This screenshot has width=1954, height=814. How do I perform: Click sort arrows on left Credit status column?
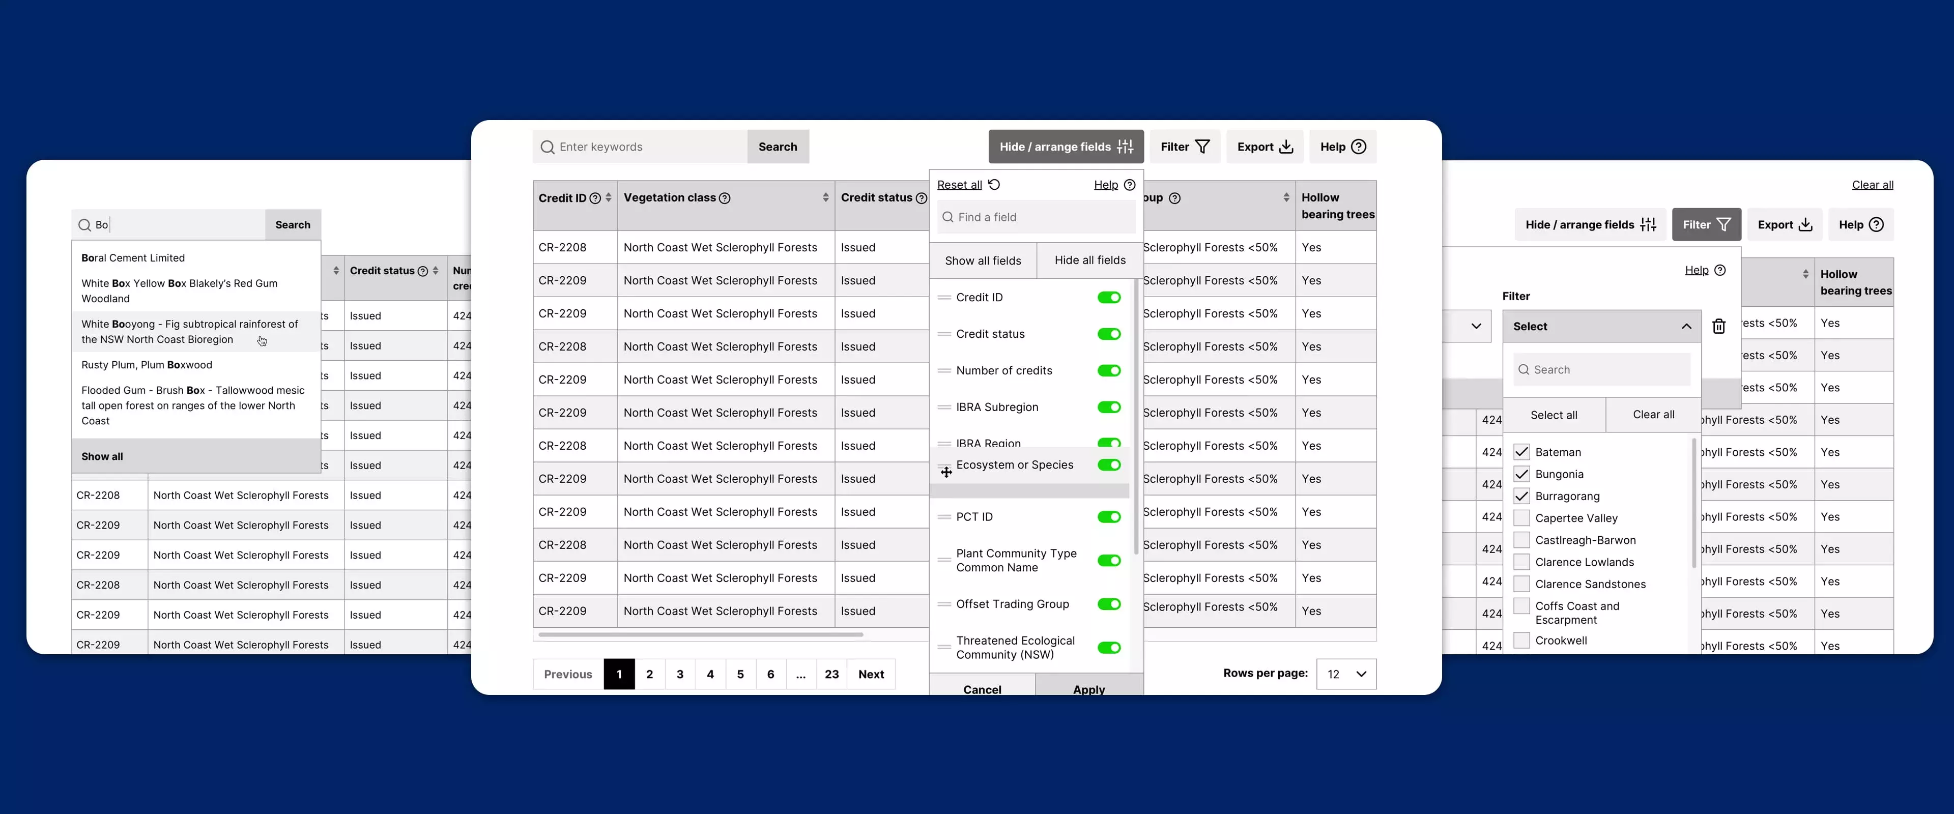436,271
